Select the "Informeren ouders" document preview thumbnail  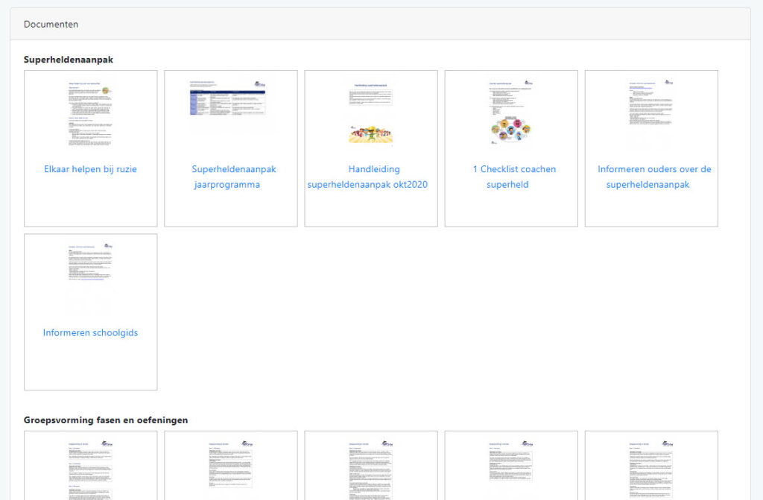(651, 115)
